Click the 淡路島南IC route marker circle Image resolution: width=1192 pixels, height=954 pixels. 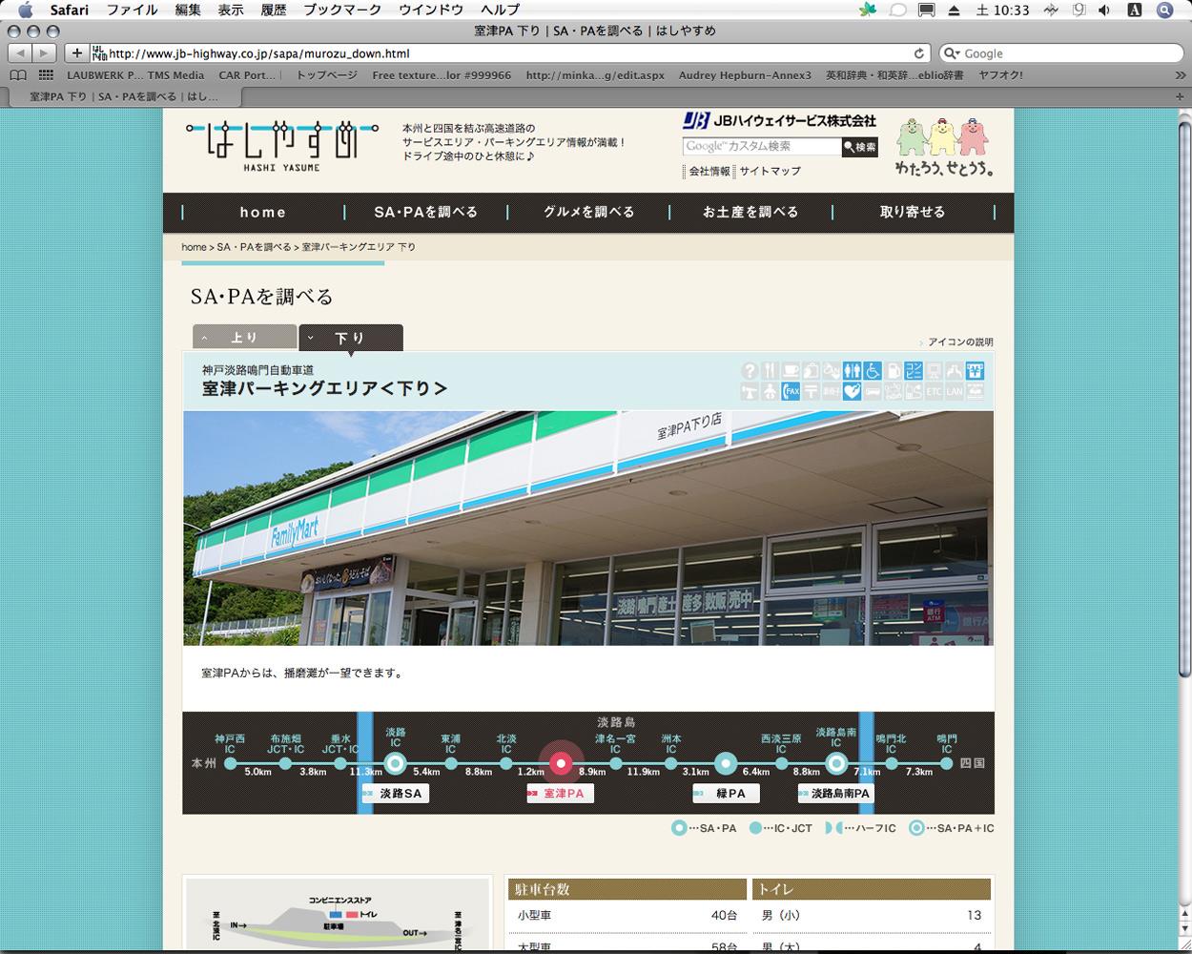(x=836, y=763)
